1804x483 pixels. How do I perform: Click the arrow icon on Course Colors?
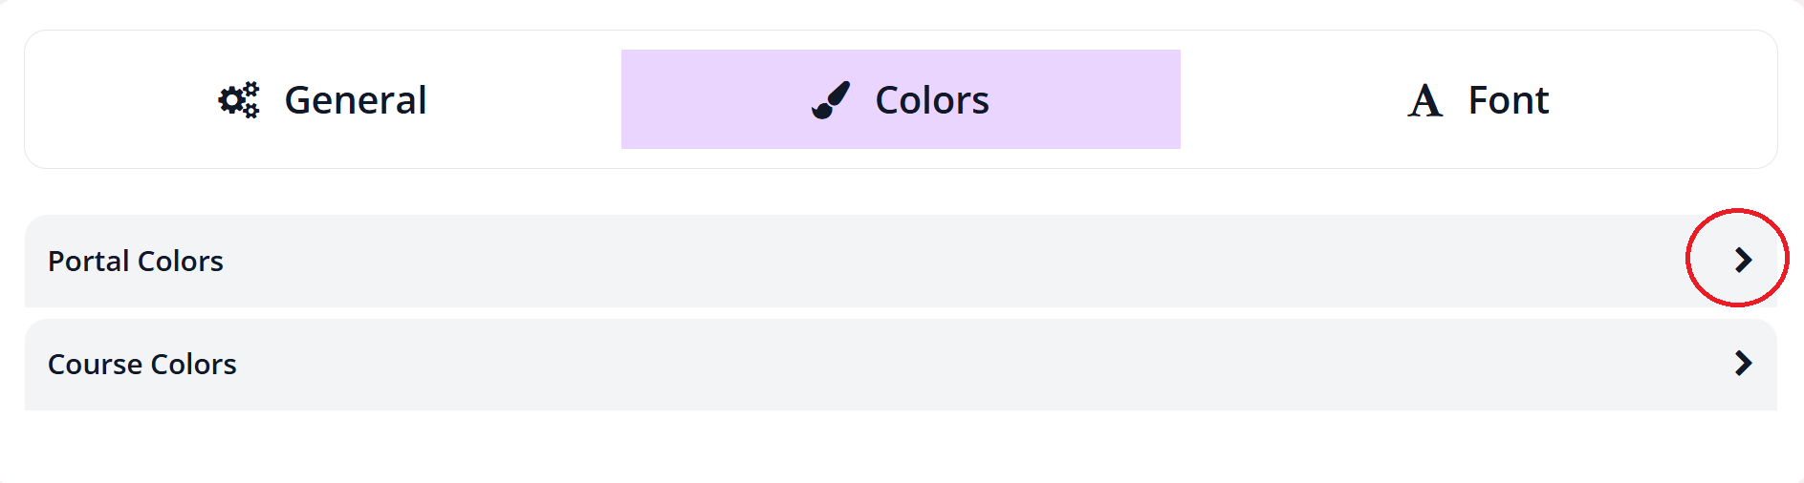coord(1743,363)
